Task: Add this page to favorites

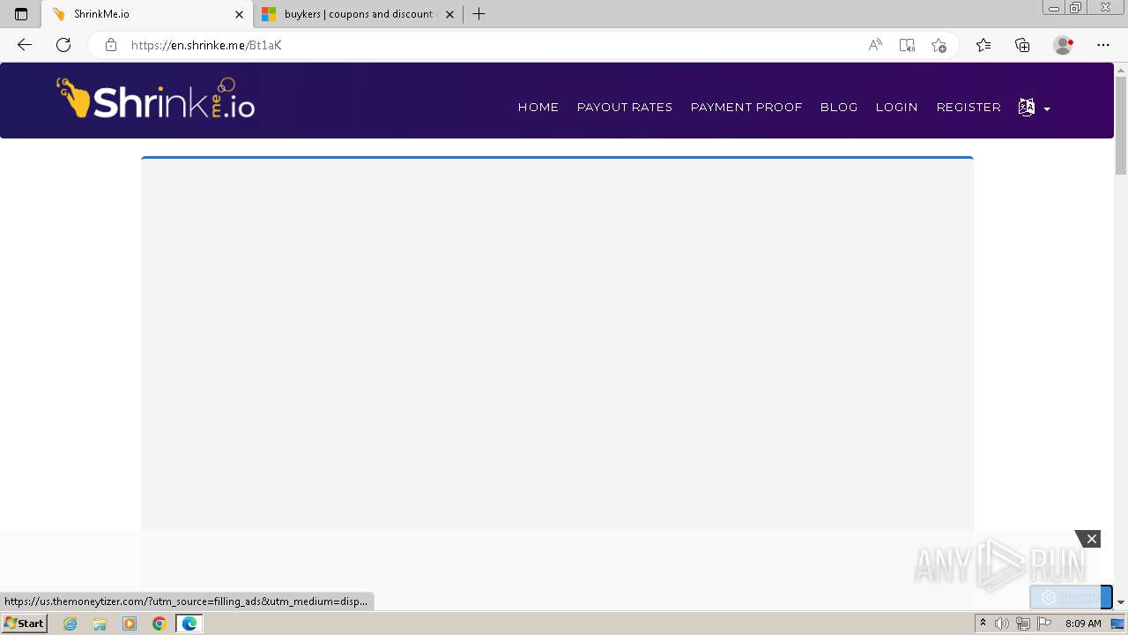Action: click(939, 45)
